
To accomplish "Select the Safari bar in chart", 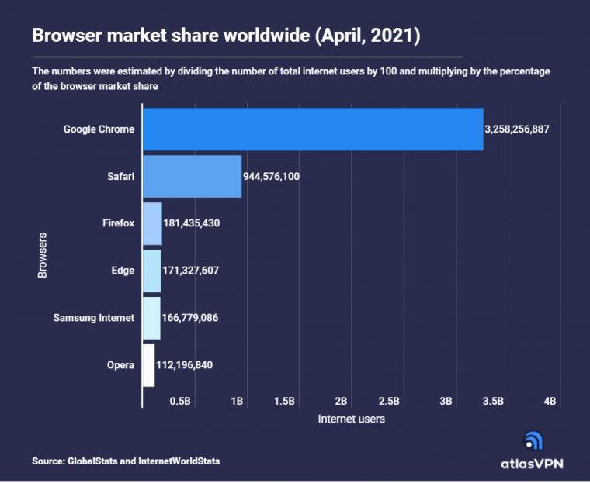I will click(x=193, y=176).
